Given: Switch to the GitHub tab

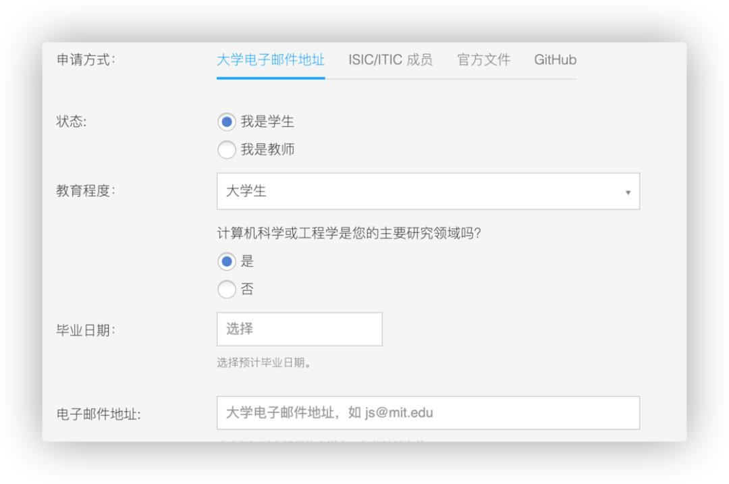Looking at the screenshot, I should click(555, 60).
